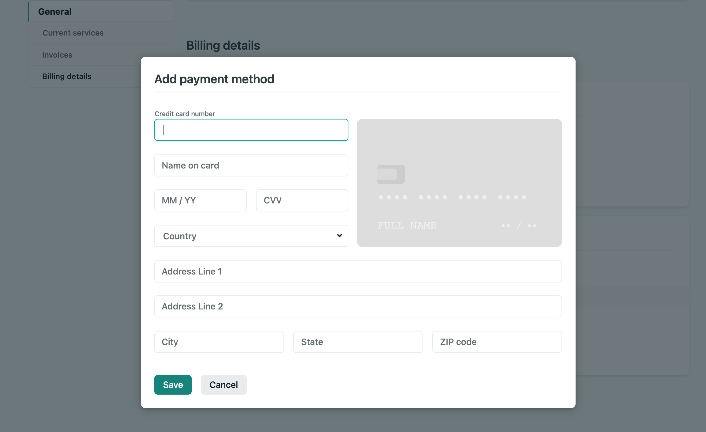Select the CVV input box
This screenshot has width=706, height=432.
(x=302, y=200)
